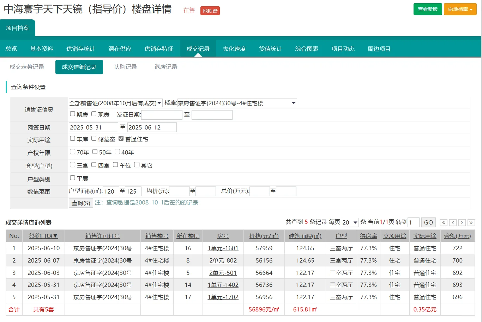Change records per page dropdown

(x=350, y=222)
